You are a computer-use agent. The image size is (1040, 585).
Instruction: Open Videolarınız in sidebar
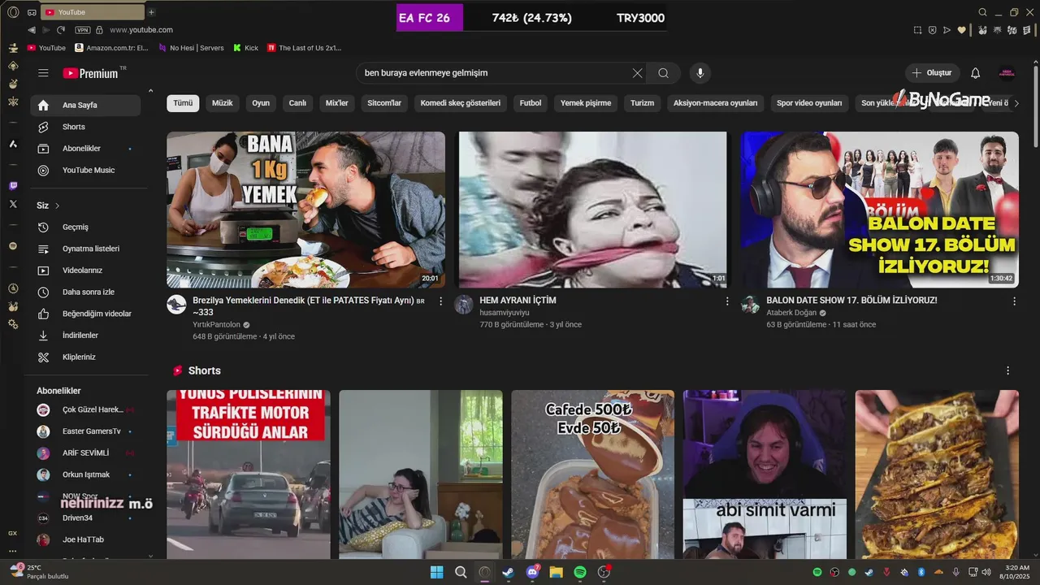[x=85, y=271]
